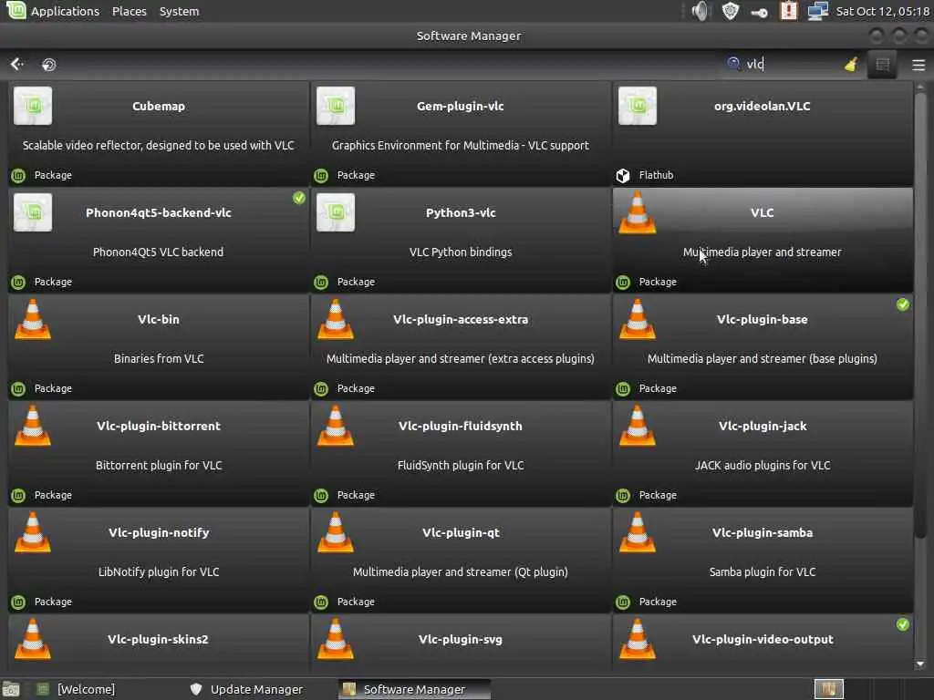The width and height of the screenshot is (934, 700).
Task: Open the Vlc-plugin-notify cone icon
Action: coord(33,532)
